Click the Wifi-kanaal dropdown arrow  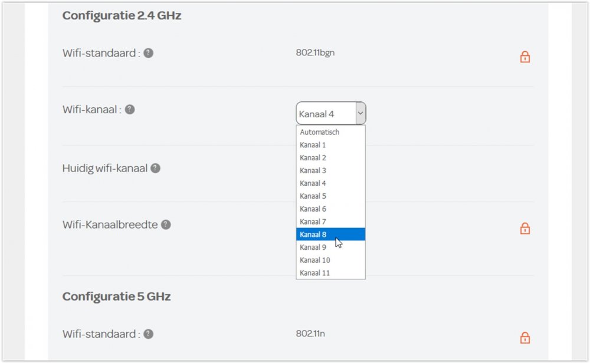(360, 113)
